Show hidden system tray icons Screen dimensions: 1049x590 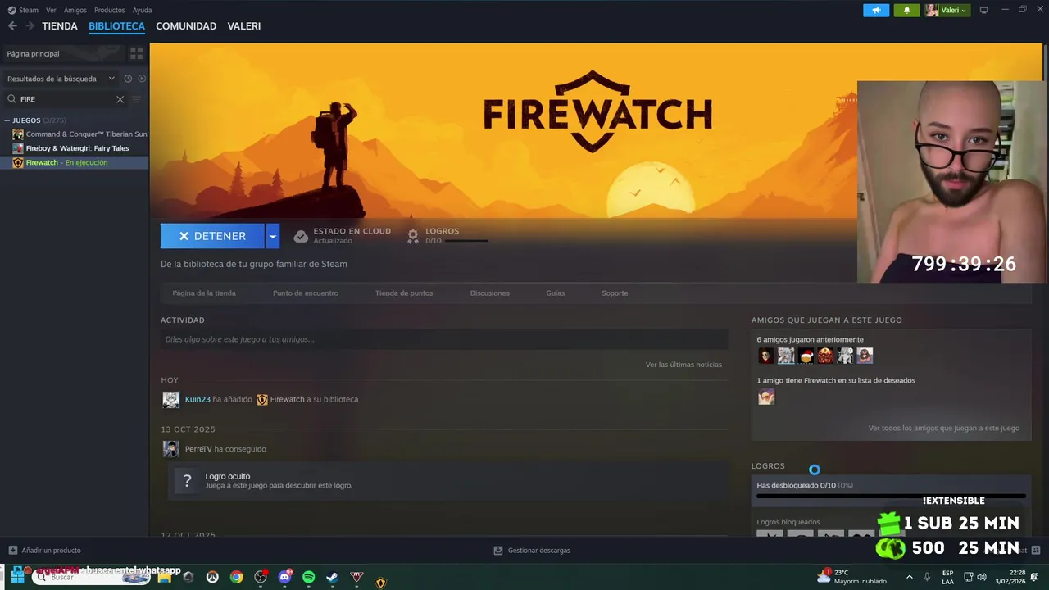910,576
